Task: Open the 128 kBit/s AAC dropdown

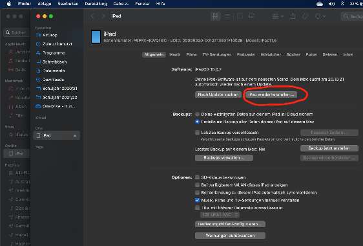Action: [x=220, y=215]
